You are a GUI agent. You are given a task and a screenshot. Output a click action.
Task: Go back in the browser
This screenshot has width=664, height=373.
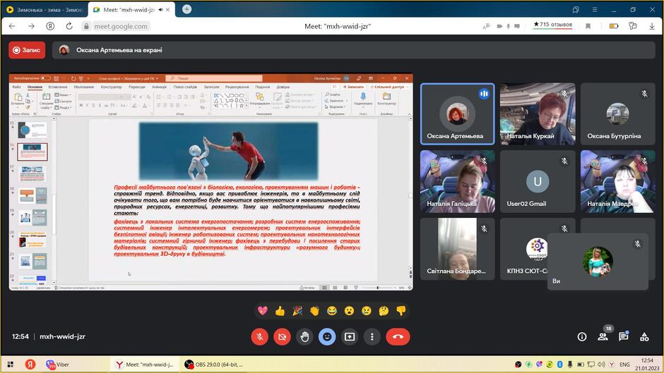(x=12, y=26)
